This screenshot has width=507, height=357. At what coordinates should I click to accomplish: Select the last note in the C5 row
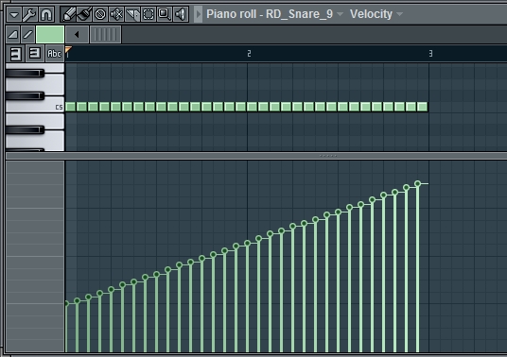[x=422, y=107]
